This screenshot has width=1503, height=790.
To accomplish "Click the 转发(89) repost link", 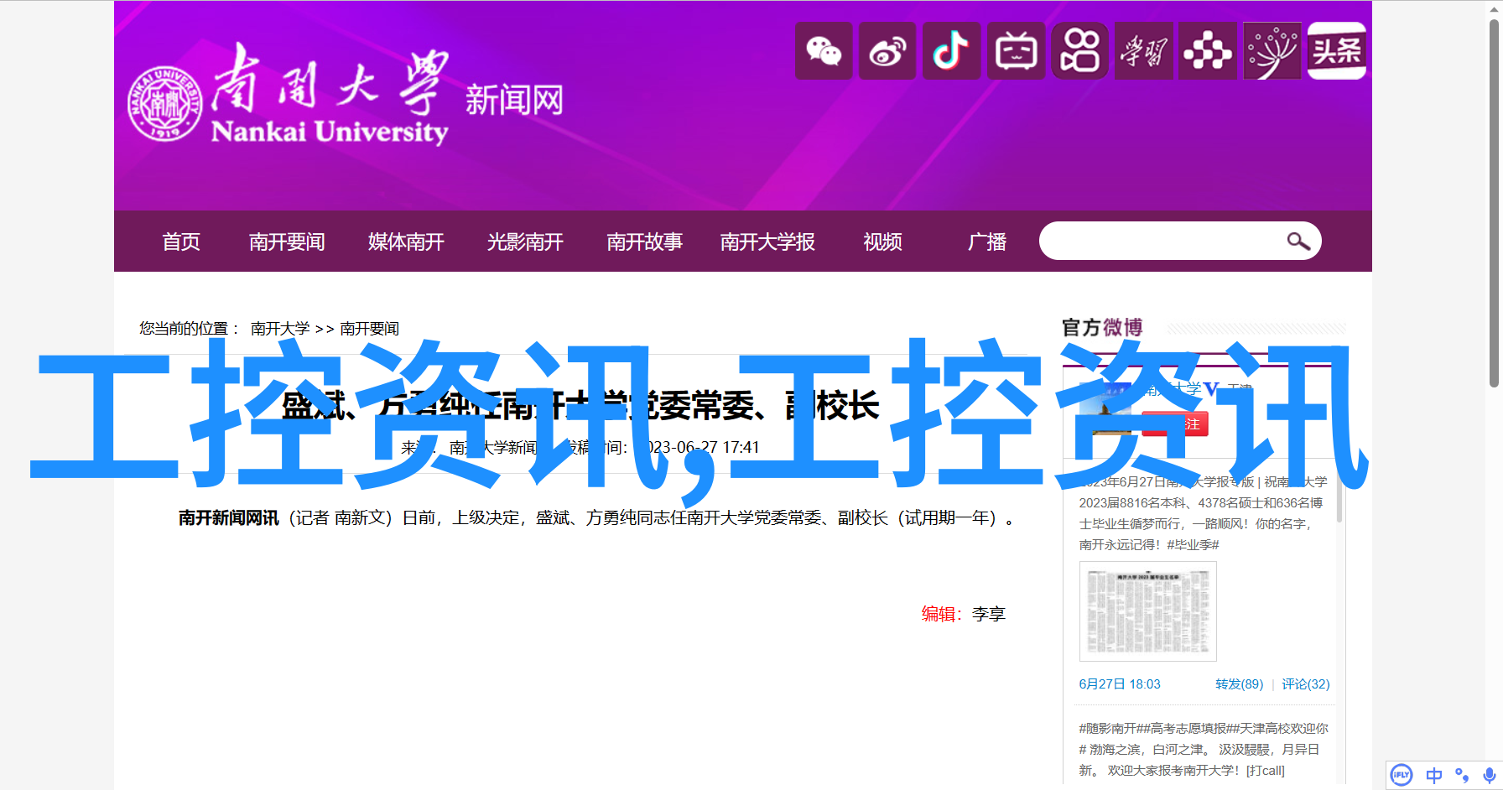I will 1239,684.
